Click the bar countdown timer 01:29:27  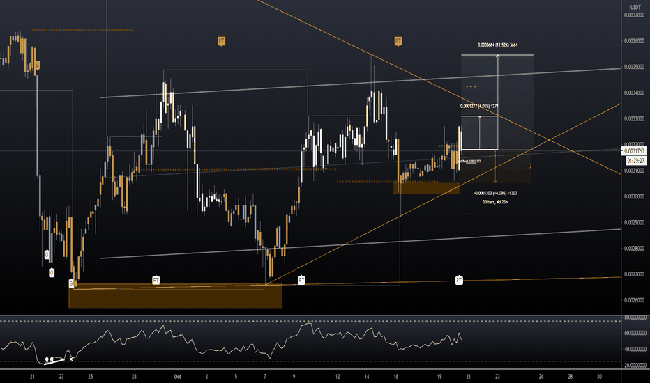tap(635, 161)
